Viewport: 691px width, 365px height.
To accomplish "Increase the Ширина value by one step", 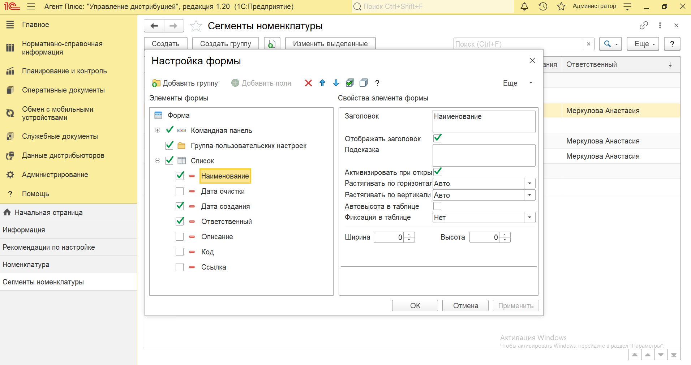I will (x=409, y=235).
